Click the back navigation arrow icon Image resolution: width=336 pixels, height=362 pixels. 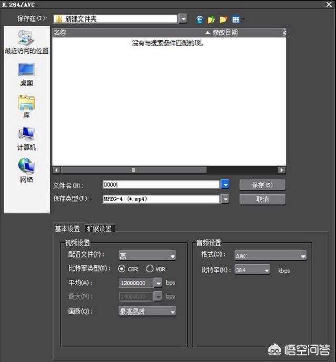199,19
